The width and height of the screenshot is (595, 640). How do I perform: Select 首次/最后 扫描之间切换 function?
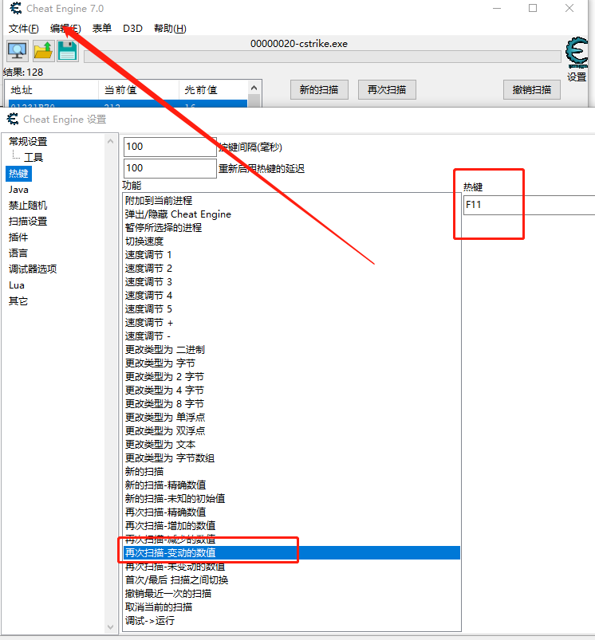click(176, 579)
